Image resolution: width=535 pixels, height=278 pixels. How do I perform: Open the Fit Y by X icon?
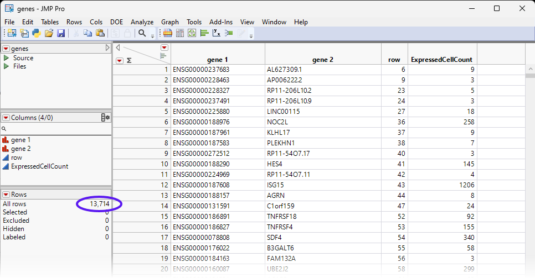(217, 33)
